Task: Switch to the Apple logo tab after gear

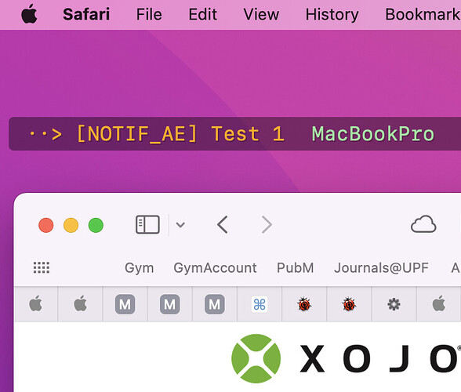Action: tap(439, 303)
